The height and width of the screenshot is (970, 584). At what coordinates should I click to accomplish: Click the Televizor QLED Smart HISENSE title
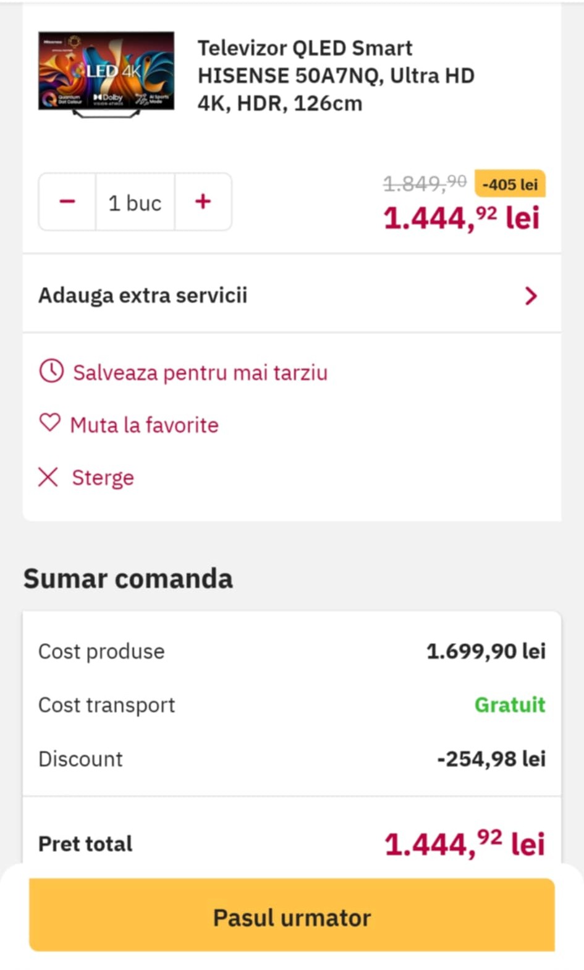pyautogui.click(x=336, y=75)
